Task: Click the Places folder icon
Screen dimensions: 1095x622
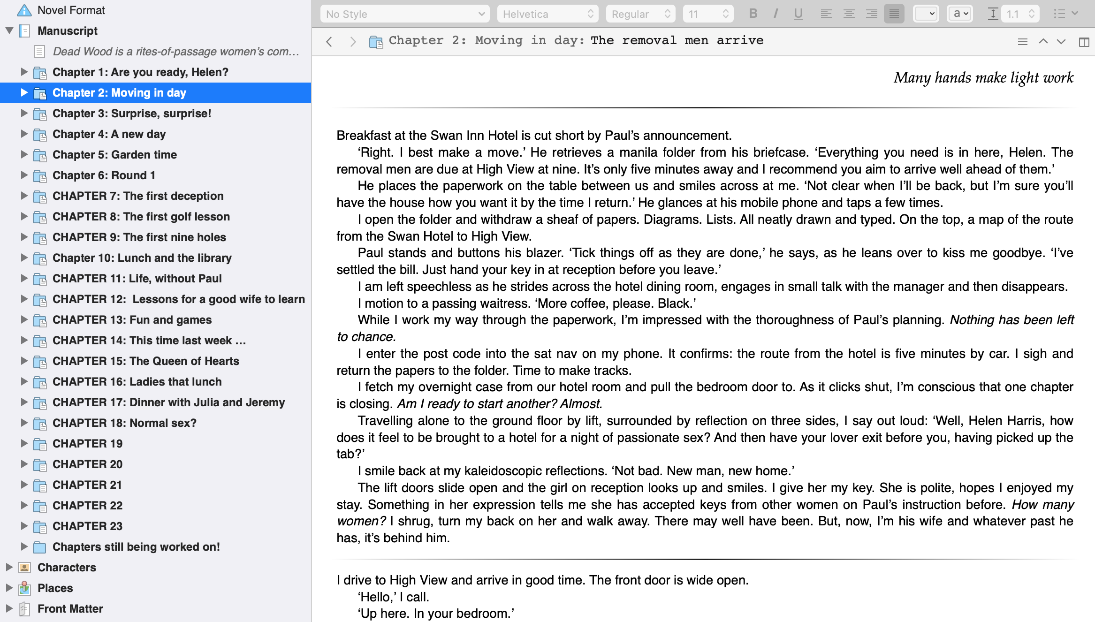Action: pos(24,588)
